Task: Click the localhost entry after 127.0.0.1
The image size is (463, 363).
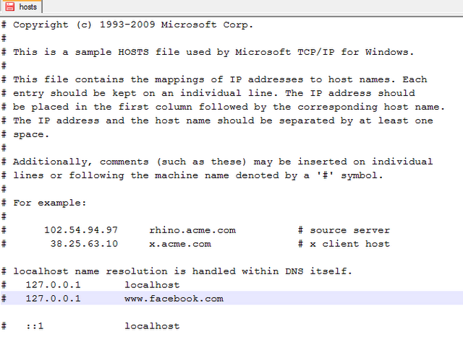Action: click(x=152, y=285)
